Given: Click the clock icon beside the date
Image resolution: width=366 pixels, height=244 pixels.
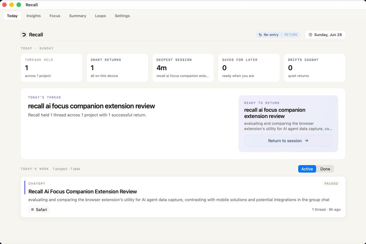Looking at the screenshot, I should 310,35.
